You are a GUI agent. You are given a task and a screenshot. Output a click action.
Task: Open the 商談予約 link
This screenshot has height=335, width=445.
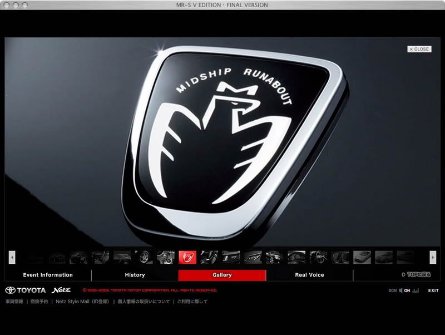pos(39,302)
